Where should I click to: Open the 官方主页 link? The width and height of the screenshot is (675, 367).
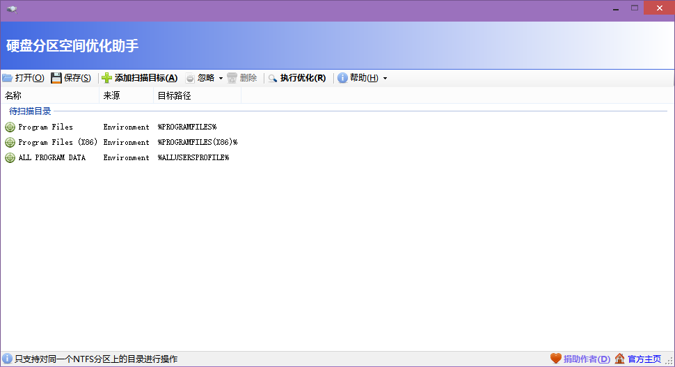644,359
